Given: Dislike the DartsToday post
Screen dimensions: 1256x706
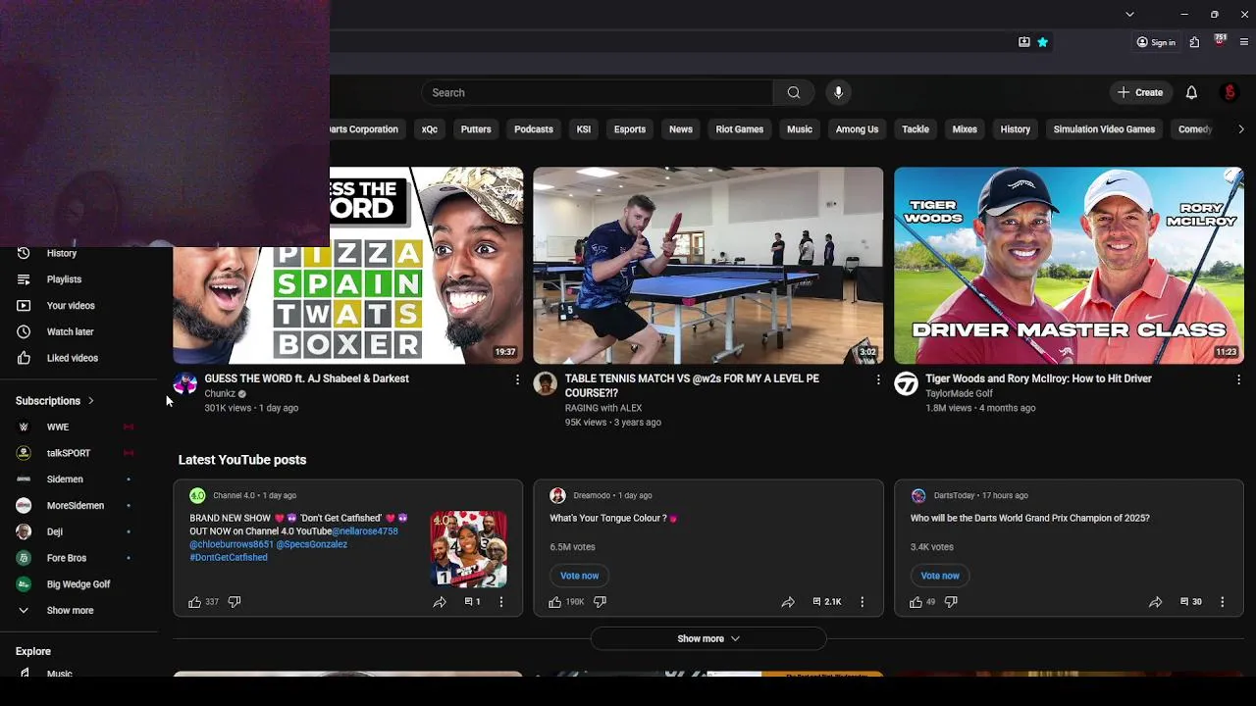Looking at the screenshot, I should pos(951,602).
